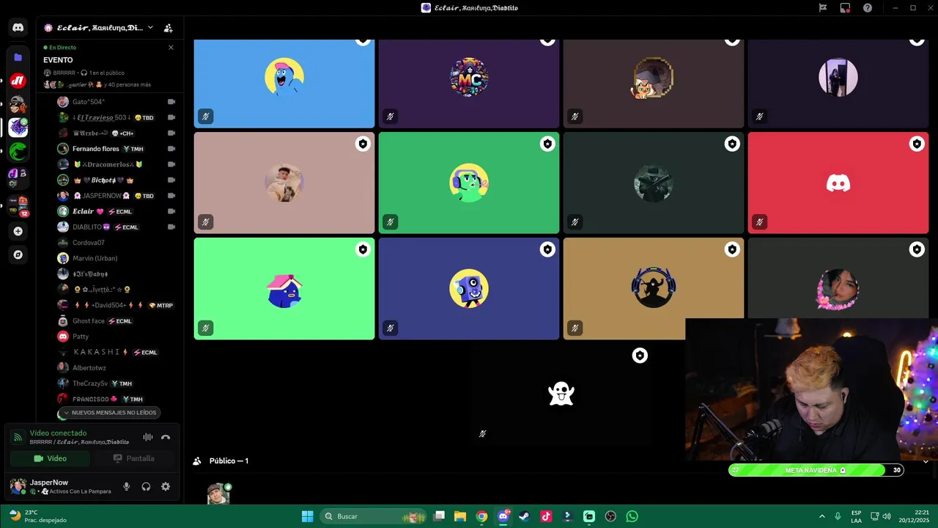Open user settings gear icon
The width and height of the screenshot is (938, 528).
coord(166,486)
